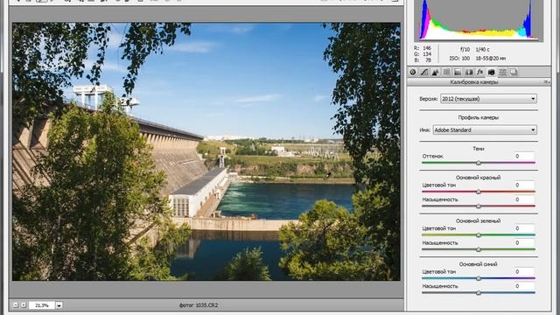Click the R: 146 color readout
The width and height of the screenshot is (560, 315).
coord(423,48)
